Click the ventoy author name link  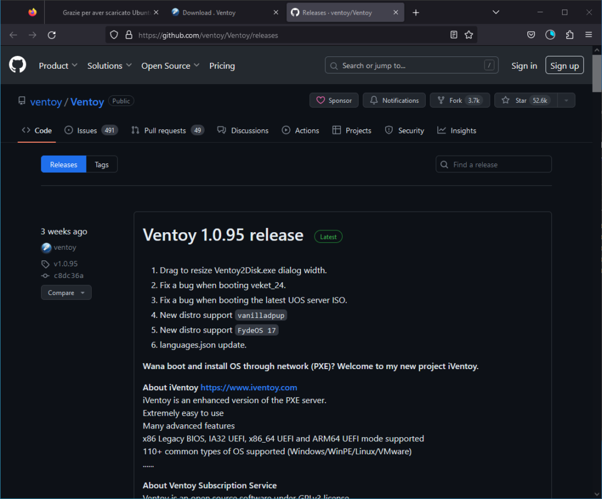coord(65,247)
